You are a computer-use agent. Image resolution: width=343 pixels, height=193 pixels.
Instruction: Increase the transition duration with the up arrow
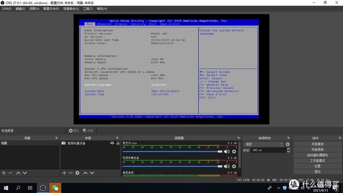click(288, 149)
